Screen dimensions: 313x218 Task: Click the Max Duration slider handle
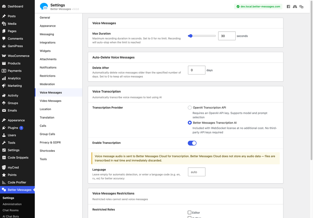point(190,36)
